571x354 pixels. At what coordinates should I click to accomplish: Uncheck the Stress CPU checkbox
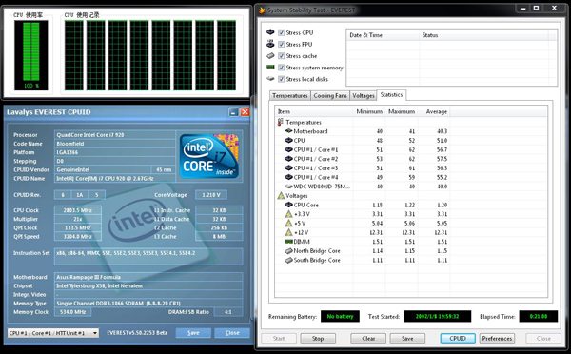point(281,32)
